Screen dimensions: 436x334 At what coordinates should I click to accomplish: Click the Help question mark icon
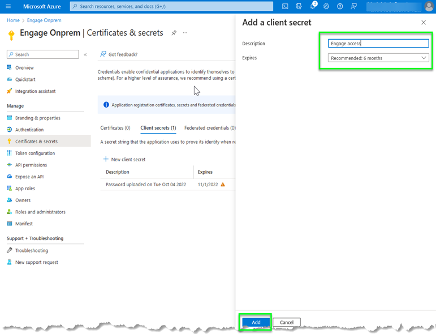(340, 6)
